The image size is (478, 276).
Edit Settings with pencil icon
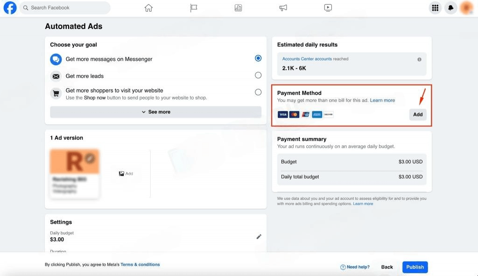pyautogui.click(x=259, y=237)
